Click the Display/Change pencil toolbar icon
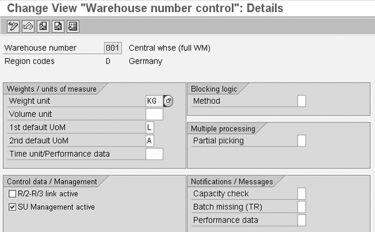 13,26
